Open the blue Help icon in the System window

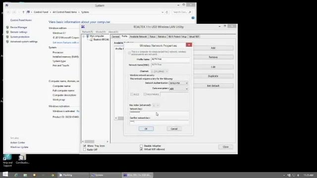[193, 18]
